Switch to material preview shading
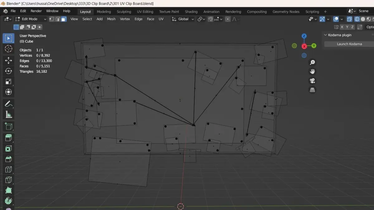This screenshot has height=210, width=374. click(368, 19)
